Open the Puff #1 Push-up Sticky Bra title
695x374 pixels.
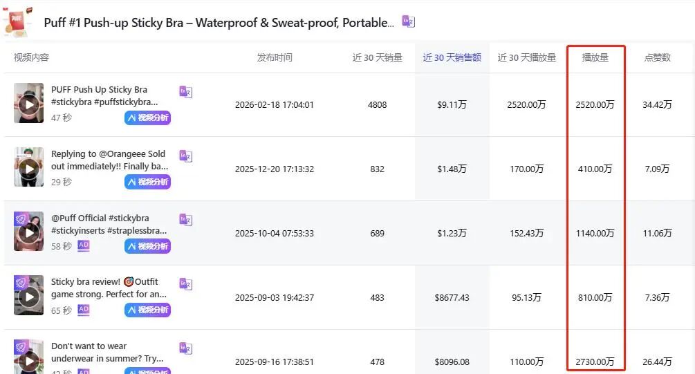(x=219, y=23)
